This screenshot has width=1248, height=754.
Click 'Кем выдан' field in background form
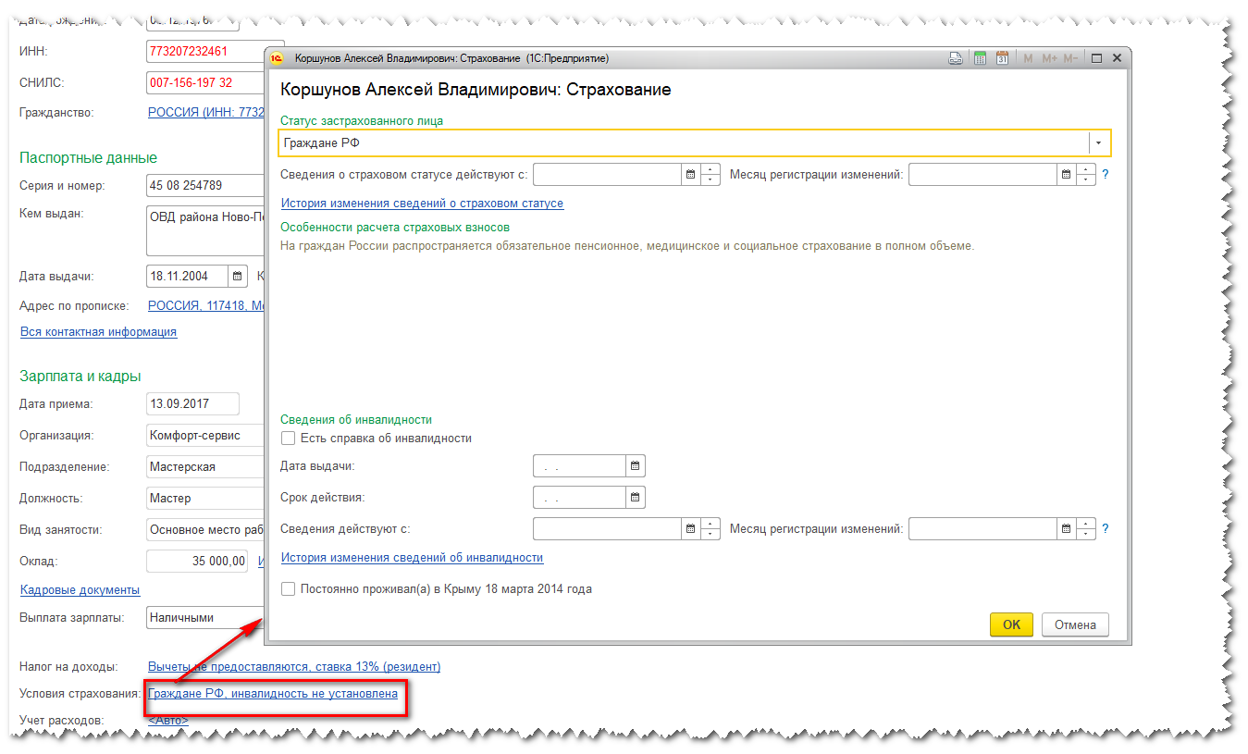205,230
